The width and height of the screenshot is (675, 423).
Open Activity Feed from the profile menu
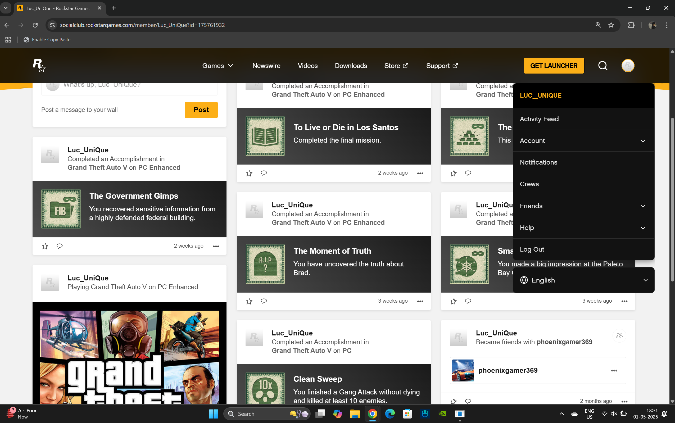(583, 119)
